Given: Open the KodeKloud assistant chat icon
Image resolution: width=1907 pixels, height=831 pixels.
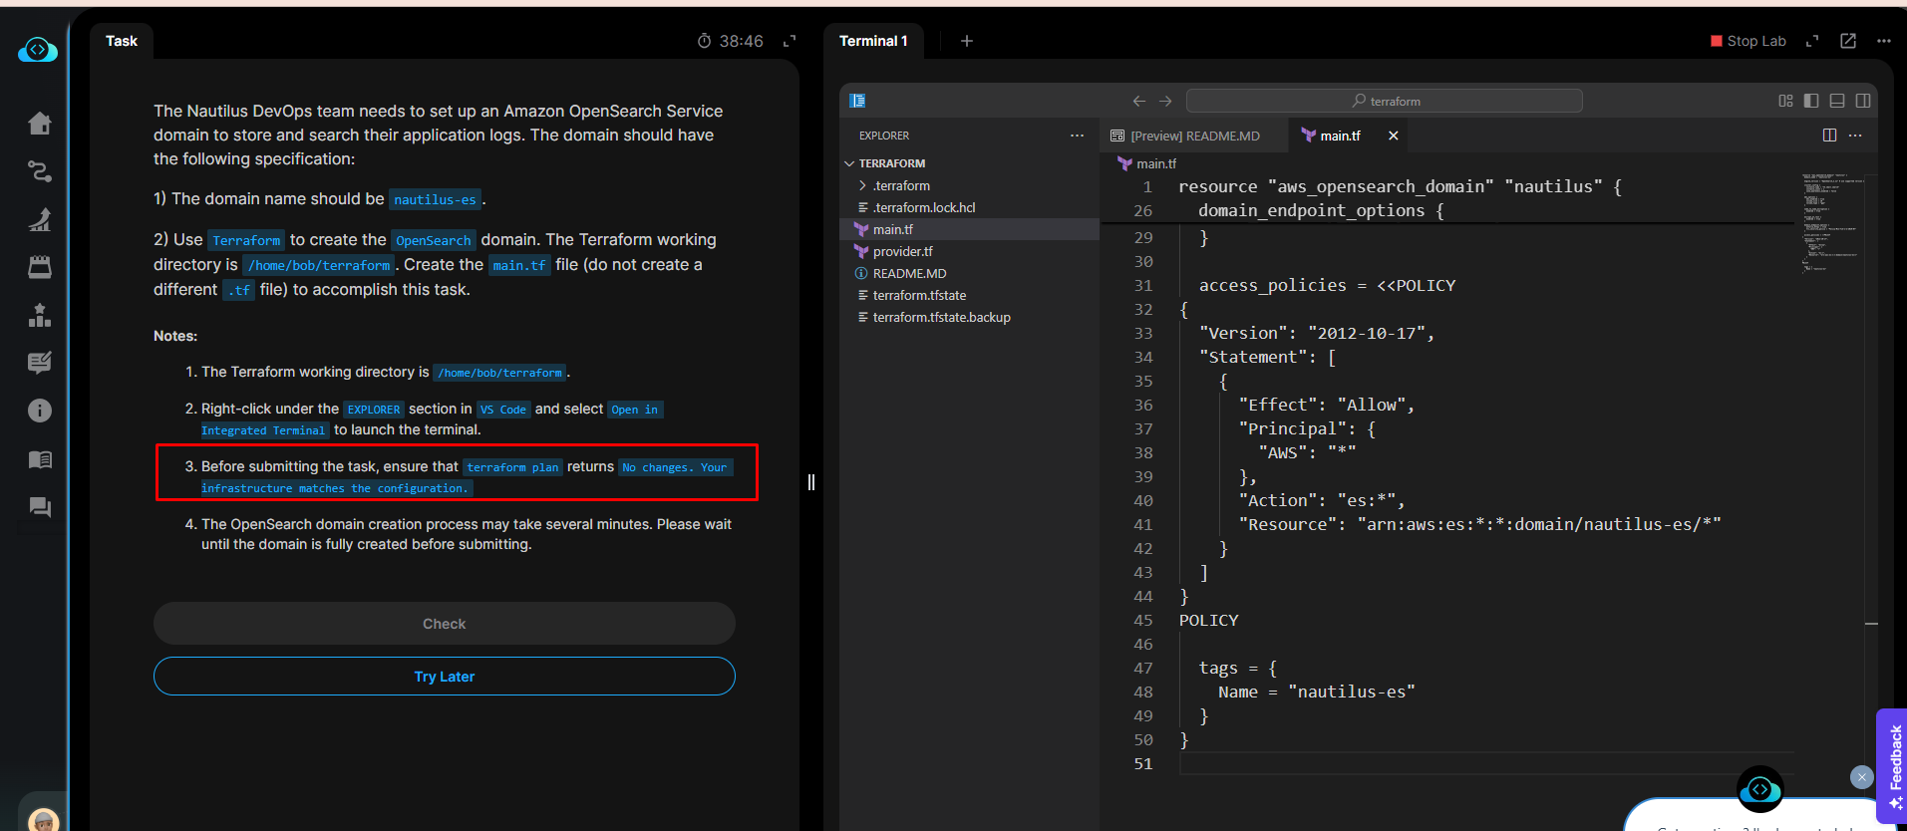Looking at the screenshot, I should (1760, 790).
